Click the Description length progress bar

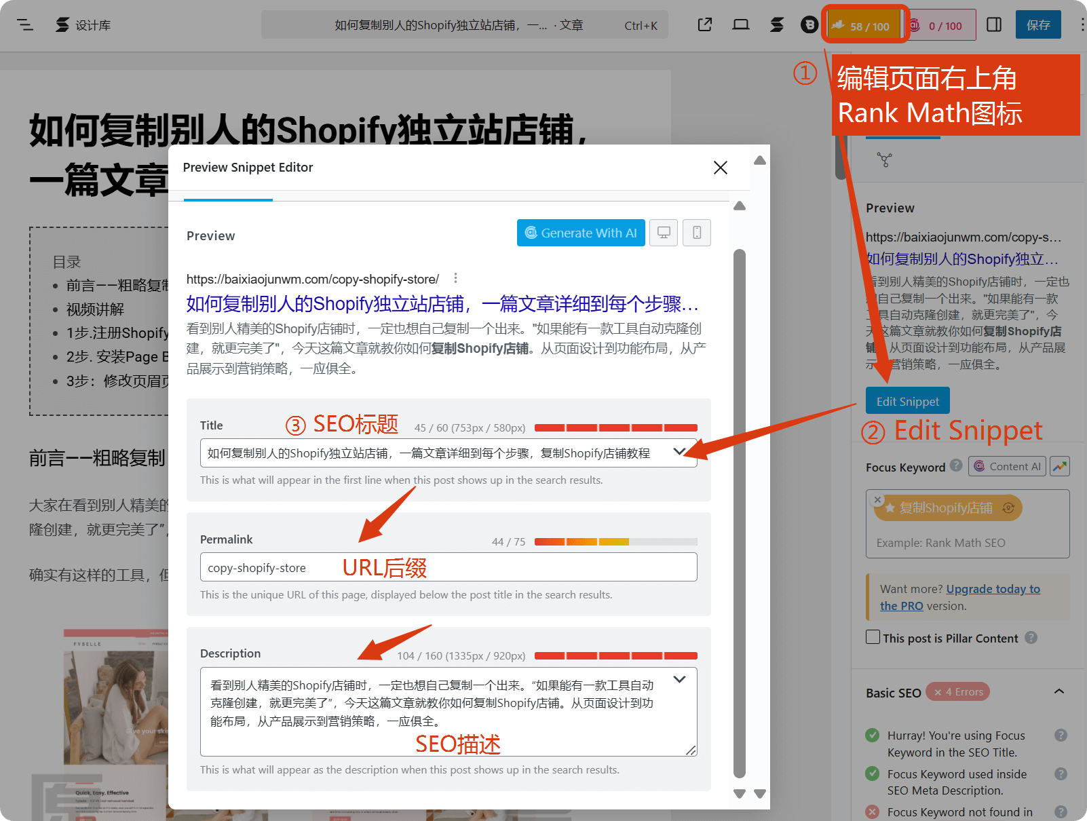(x=616, y=655)
